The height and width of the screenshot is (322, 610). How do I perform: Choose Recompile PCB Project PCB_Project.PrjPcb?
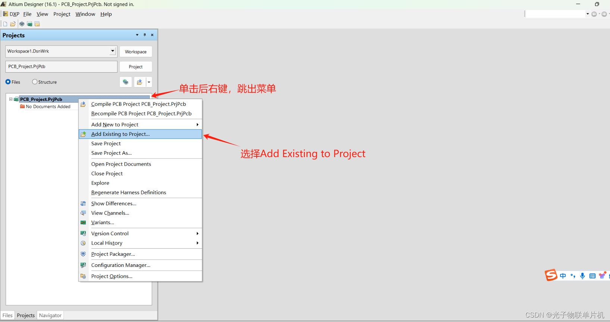140,114
